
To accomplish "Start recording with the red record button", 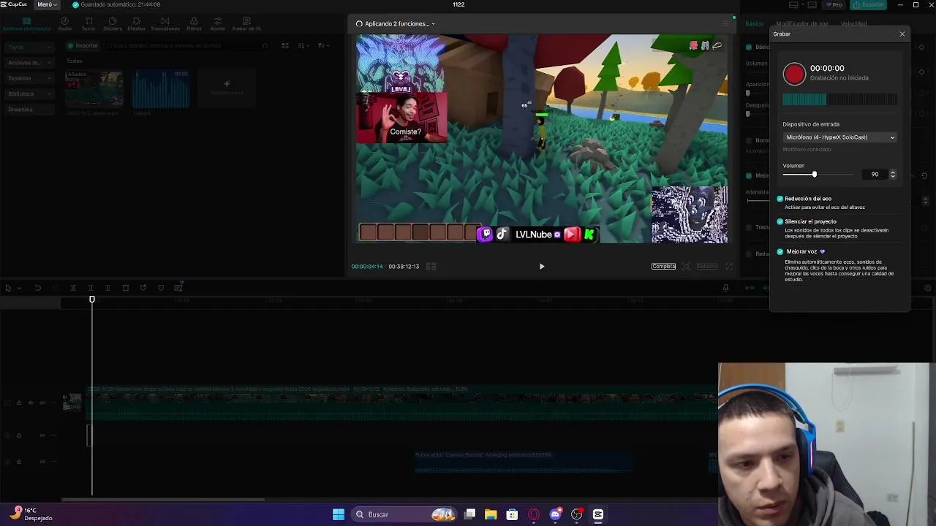I will click(x=794, y=74).
